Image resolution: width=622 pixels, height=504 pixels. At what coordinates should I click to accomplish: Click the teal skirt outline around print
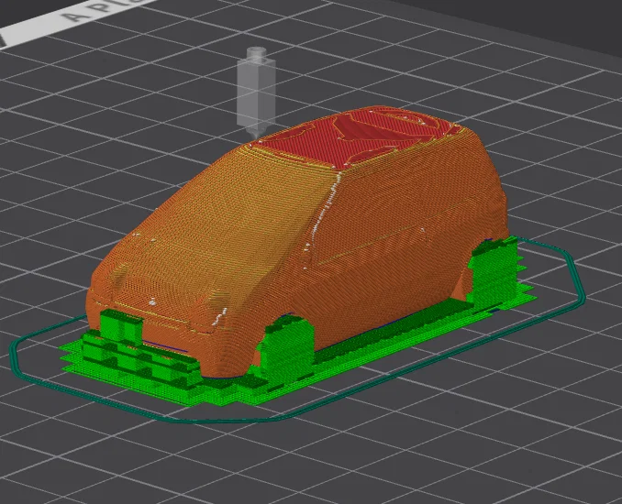pos(297,331)
